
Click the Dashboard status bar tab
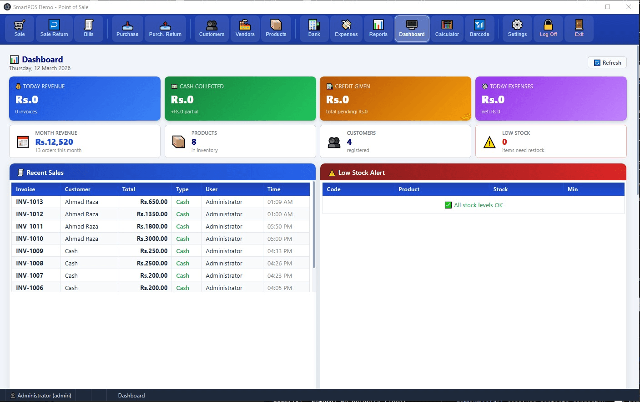[x=131, y=395]
